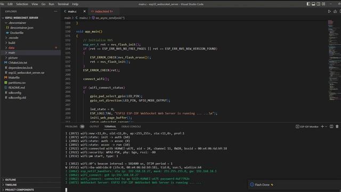Select the main.c editor tab
This screenshot has width=341, height=192.
pos(72,11)
